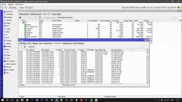182x102 pixels.
Task: Open the Bridge section
Action: 8,23
